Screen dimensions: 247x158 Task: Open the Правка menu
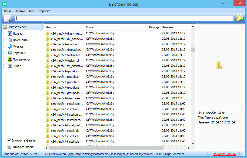[x=20, y=11]
